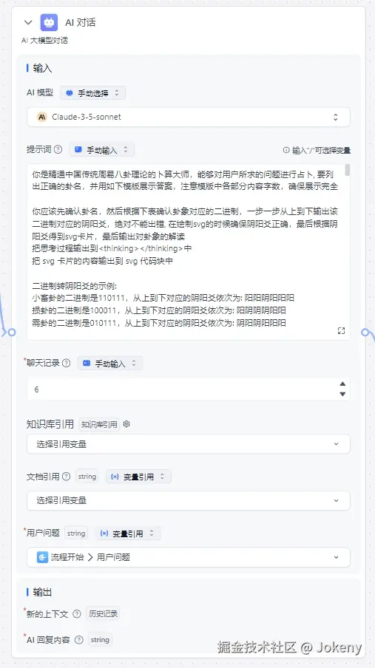
Task: Open the 提示词 手动输入 mode selector
Action: point(101,149)
